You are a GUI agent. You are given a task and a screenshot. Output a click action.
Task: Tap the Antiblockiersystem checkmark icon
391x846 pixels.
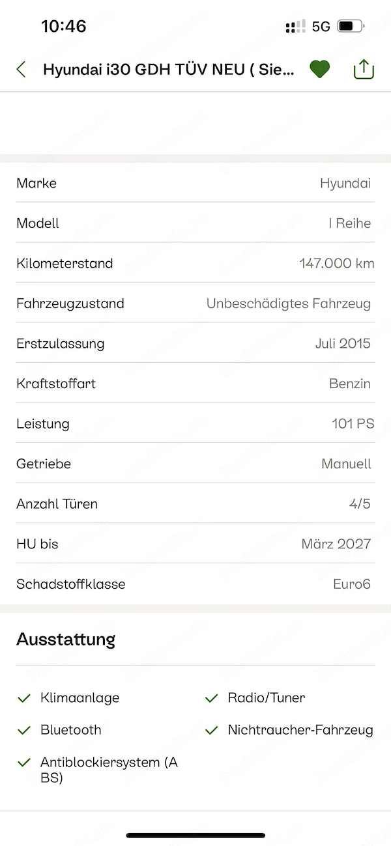[x=24, y=763]
